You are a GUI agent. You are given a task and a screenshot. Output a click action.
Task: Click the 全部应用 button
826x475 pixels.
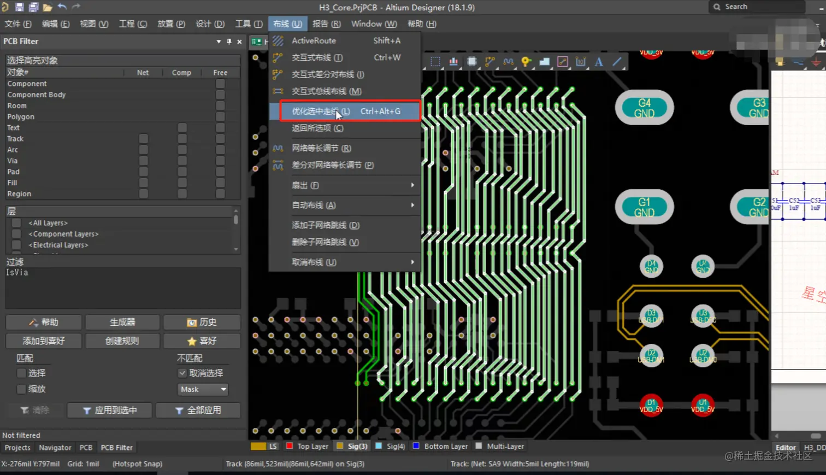coord(198,410)
